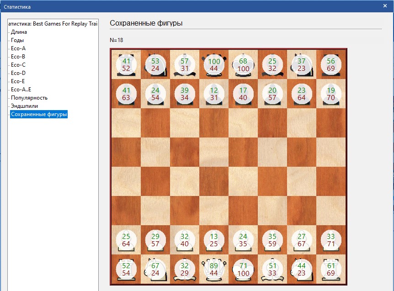Click the black king piece showing 68/100
The image size is (394, 291).
[x=243, y=65]
